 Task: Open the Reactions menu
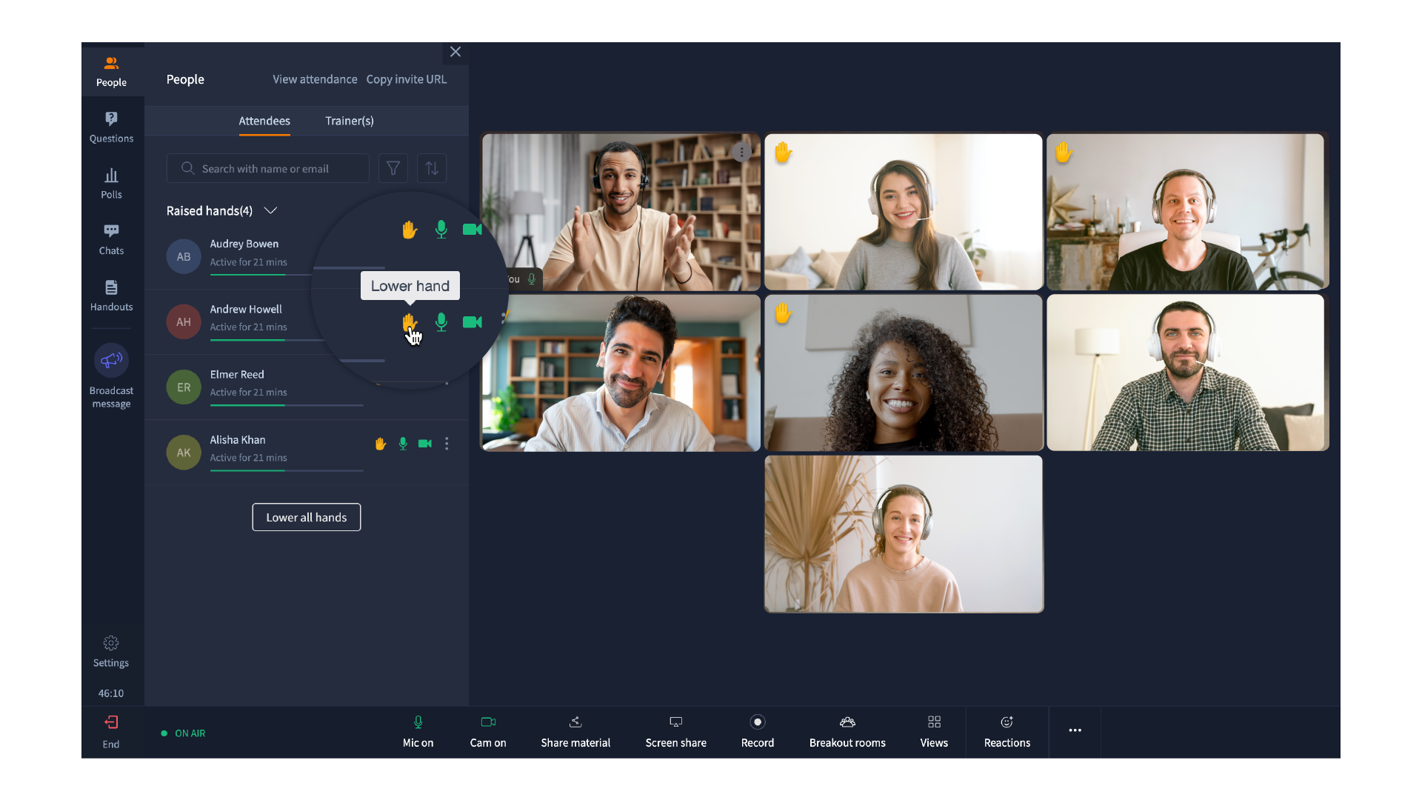point(1007,732)
